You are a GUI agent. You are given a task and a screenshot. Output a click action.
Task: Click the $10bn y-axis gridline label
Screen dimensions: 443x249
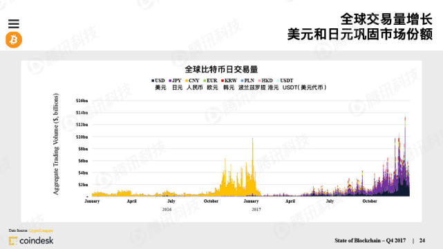[x=82, y=137]
